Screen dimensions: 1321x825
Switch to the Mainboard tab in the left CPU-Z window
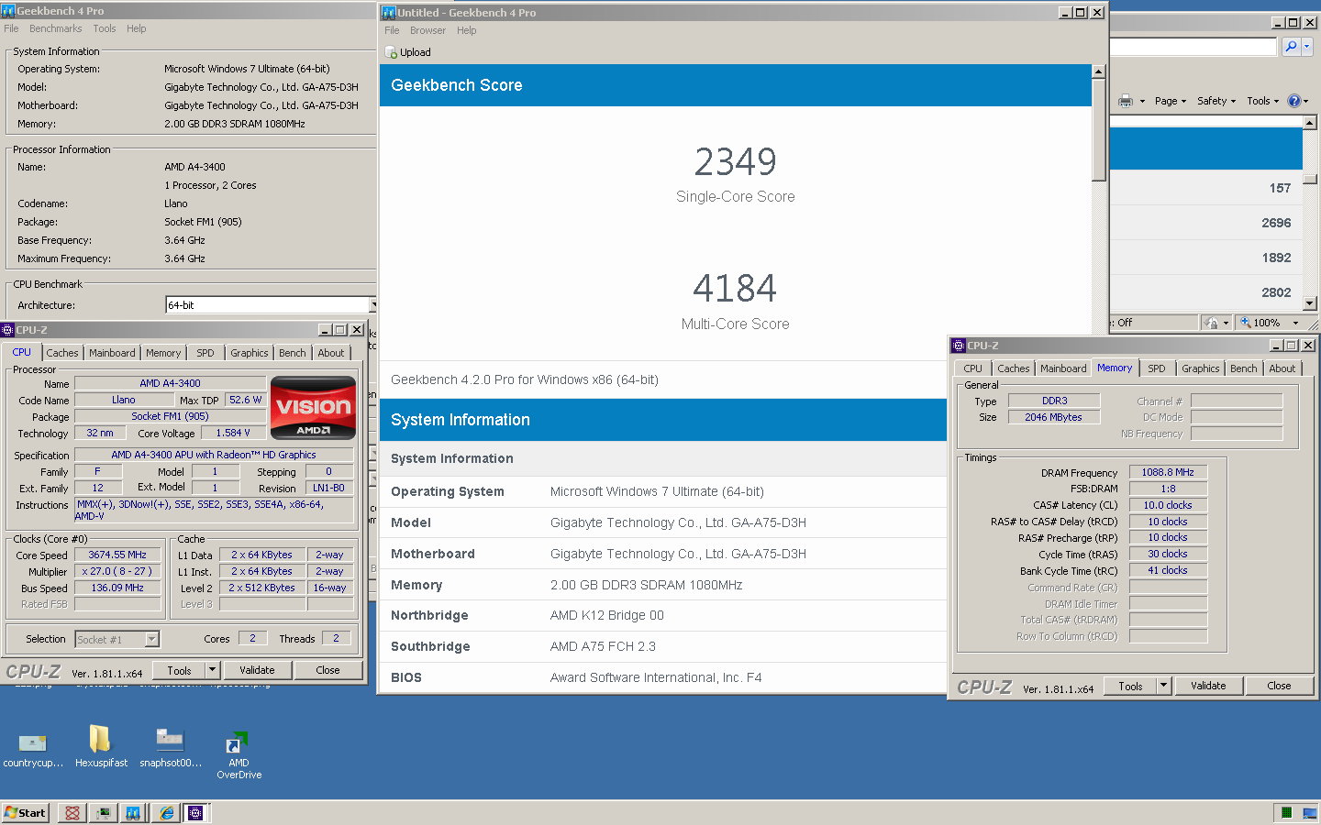click(112, 353)
